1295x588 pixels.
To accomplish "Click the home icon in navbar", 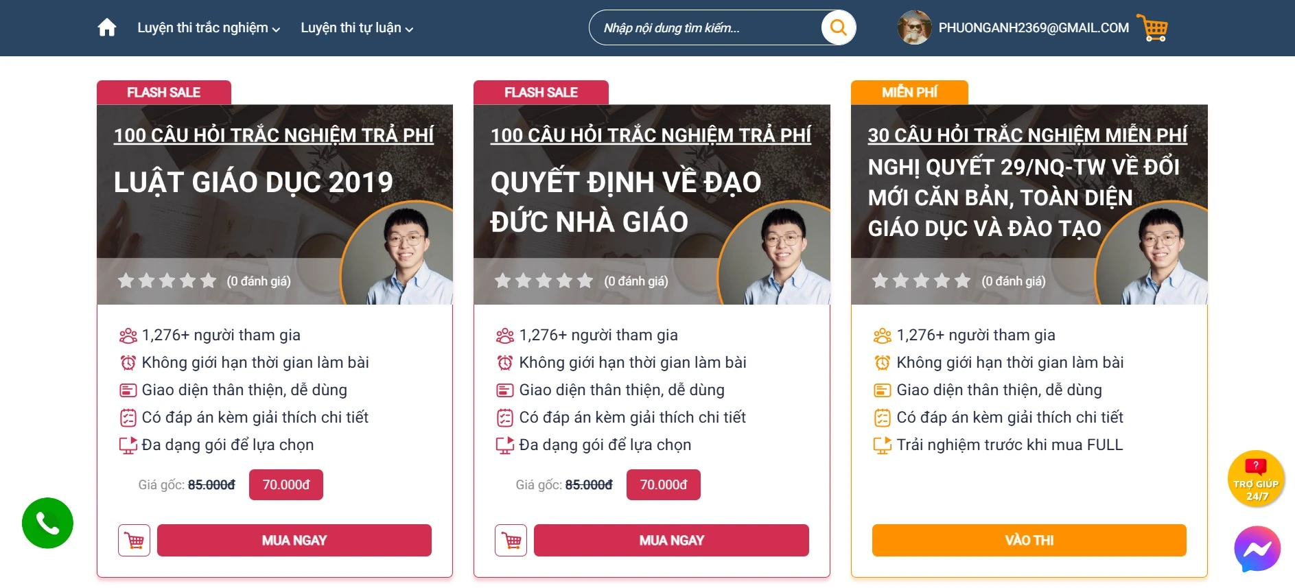I will 107,28.
